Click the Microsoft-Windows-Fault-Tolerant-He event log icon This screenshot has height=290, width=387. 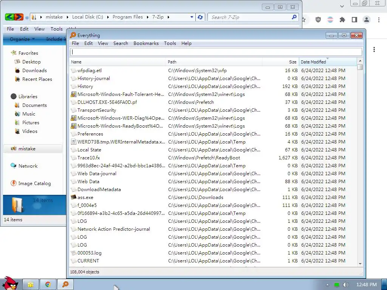point(73,94)
